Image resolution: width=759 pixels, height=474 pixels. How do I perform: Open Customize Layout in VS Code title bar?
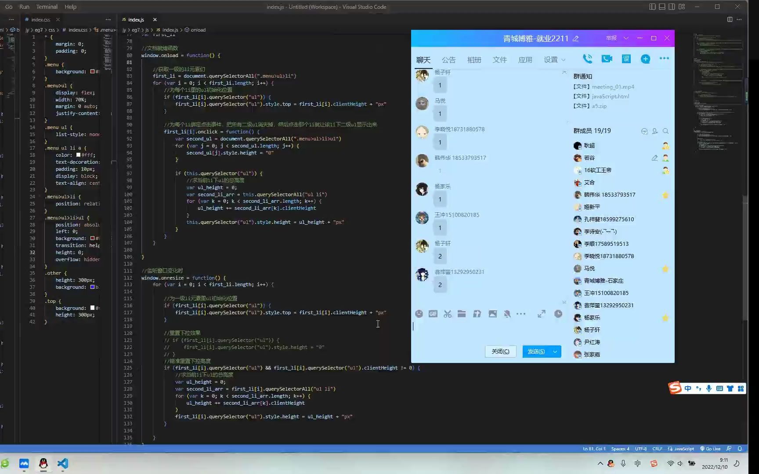682,7
